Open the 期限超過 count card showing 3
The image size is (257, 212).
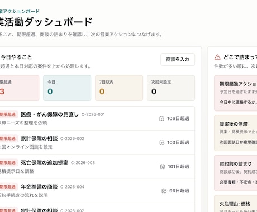tap(20, 88)
